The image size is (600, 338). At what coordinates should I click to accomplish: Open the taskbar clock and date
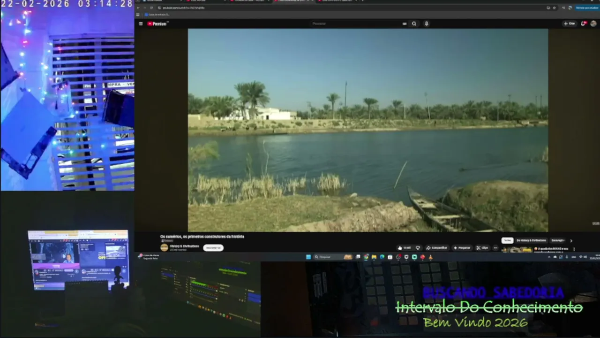click(594, 257)
